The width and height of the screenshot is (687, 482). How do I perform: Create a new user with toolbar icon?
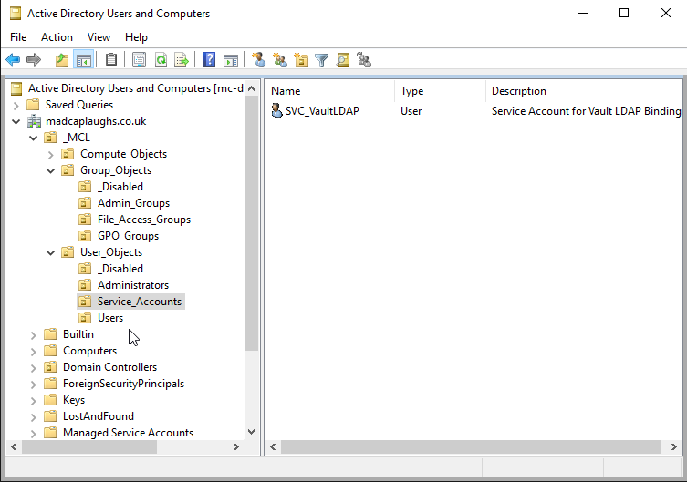click(259, 60)
